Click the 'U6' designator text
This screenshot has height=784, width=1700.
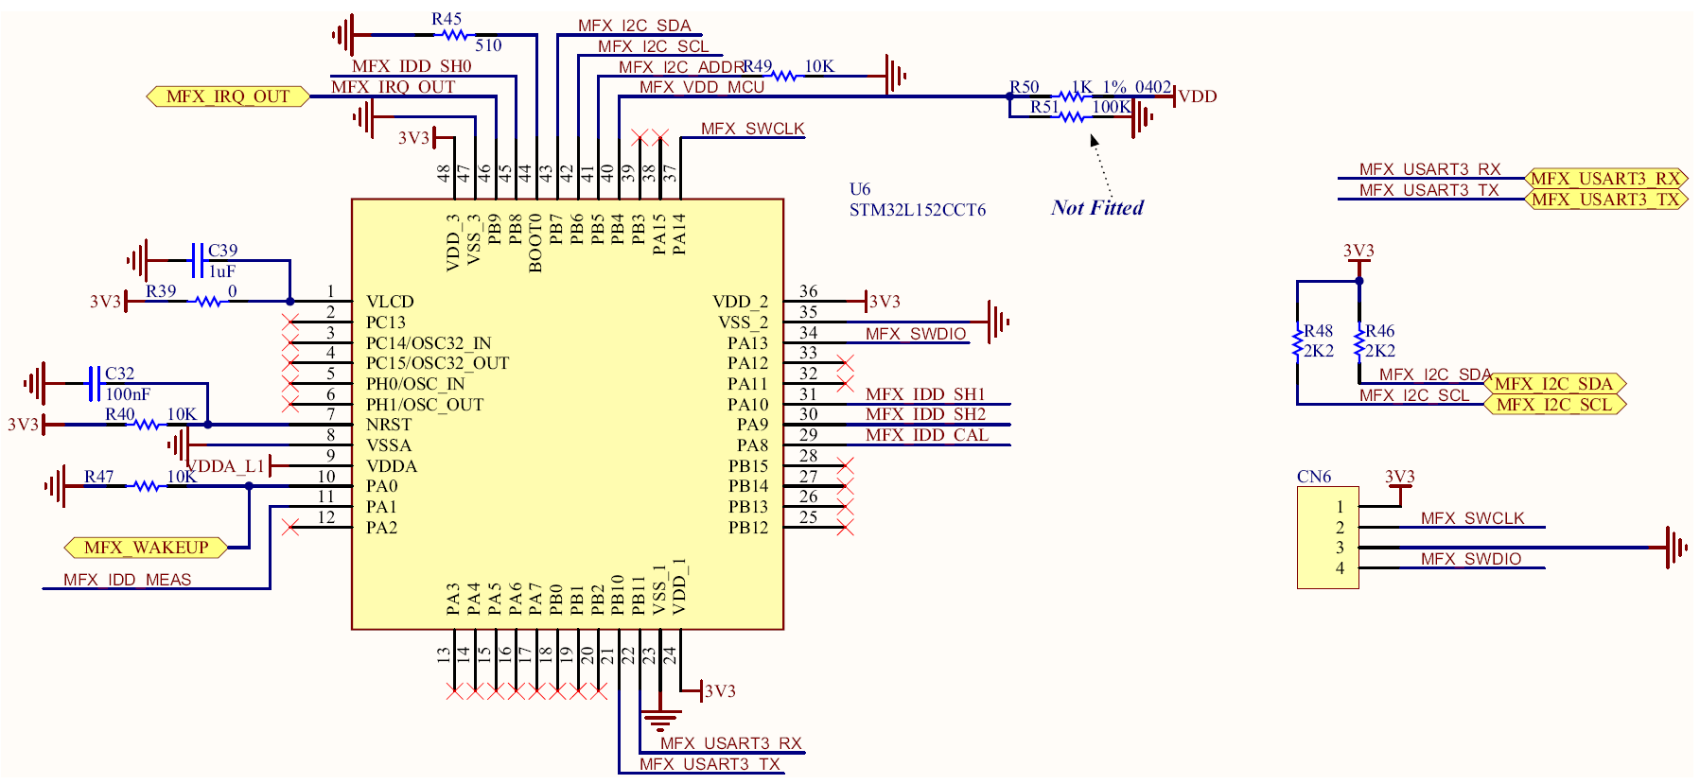tap(860, 189)
